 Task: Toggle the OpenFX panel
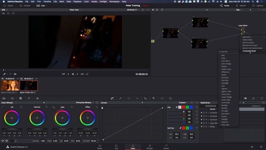coord(241,5)
